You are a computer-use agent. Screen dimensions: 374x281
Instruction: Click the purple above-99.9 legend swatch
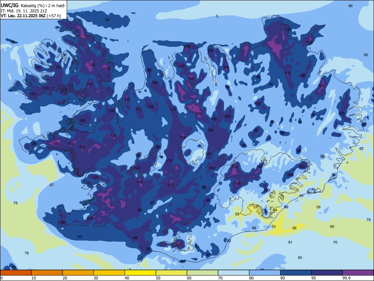click(x=358, y=273)
